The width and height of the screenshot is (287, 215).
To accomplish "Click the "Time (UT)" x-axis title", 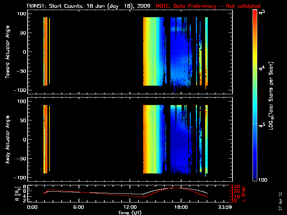I will coord(131,212).
